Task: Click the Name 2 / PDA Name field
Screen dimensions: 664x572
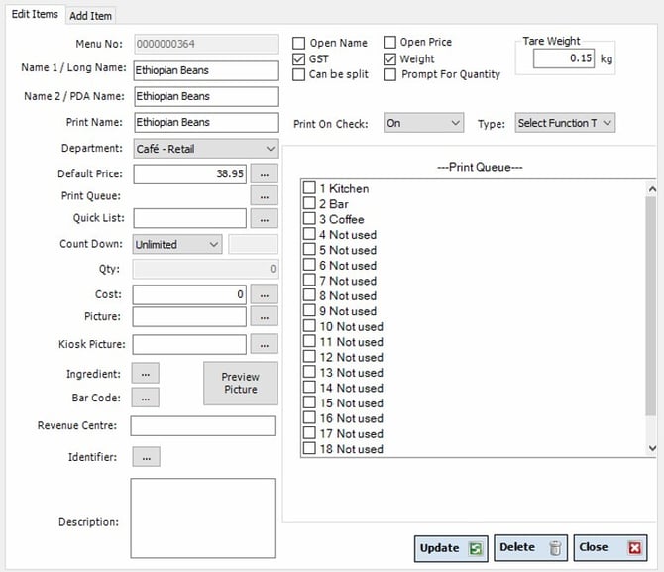Action: point(206,96)
